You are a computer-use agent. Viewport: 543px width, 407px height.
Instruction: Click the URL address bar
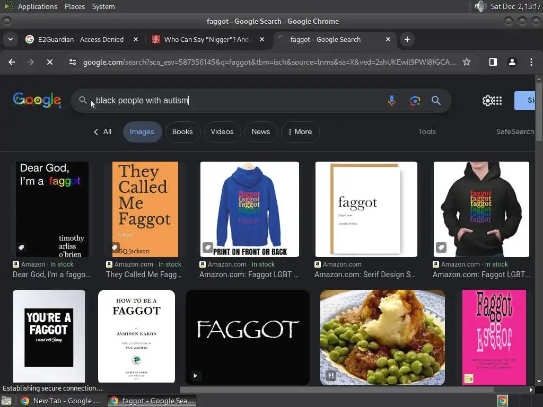click(269, 62)
